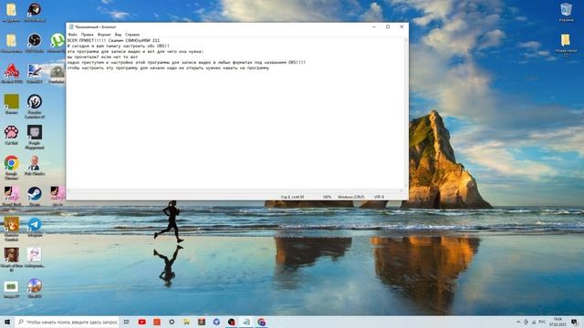Open the notification center icon
Screen dimensions: 584x328
pos(574,322)
